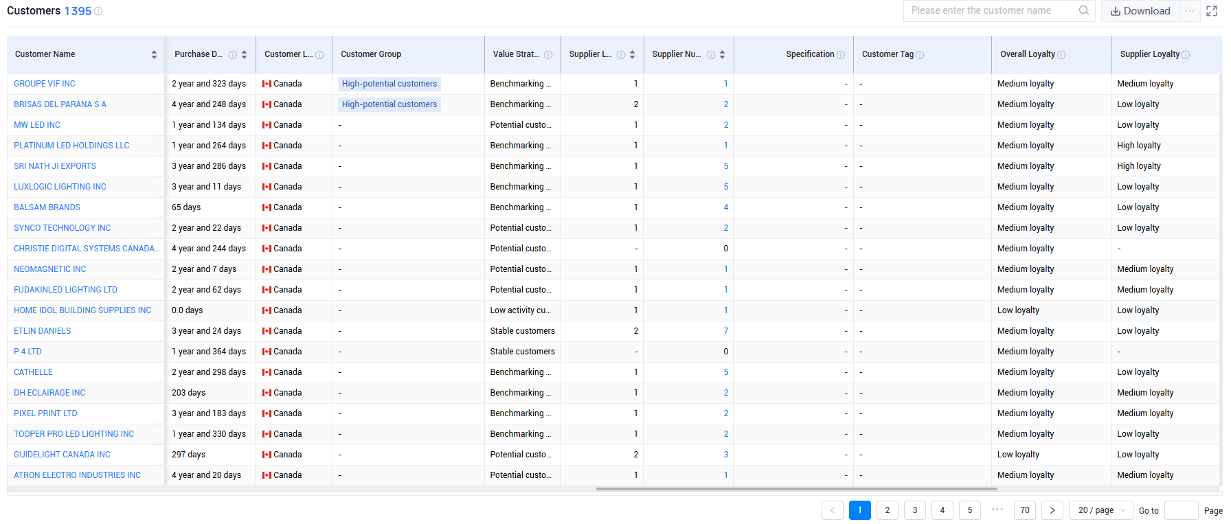Open ATRON ELECTRO INDUSTRIES INC link

click(x=77, y=475)
